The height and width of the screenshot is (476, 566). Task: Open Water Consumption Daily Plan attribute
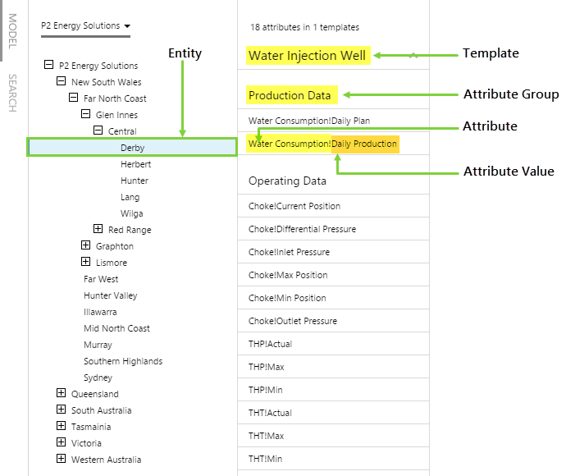click(309, 121)
